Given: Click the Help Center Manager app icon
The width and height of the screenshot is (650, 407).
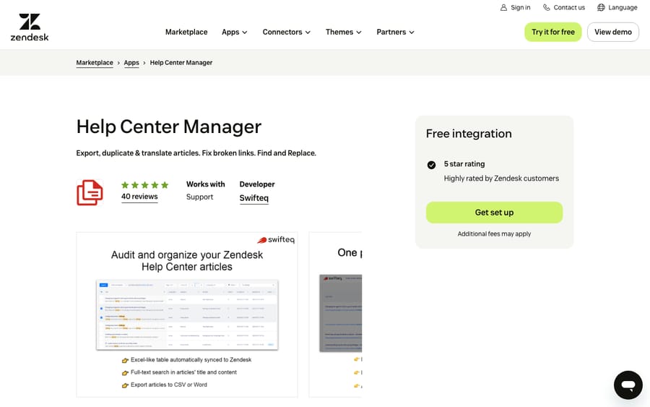Looking at the screenshot, I should (x=90, y=192).
